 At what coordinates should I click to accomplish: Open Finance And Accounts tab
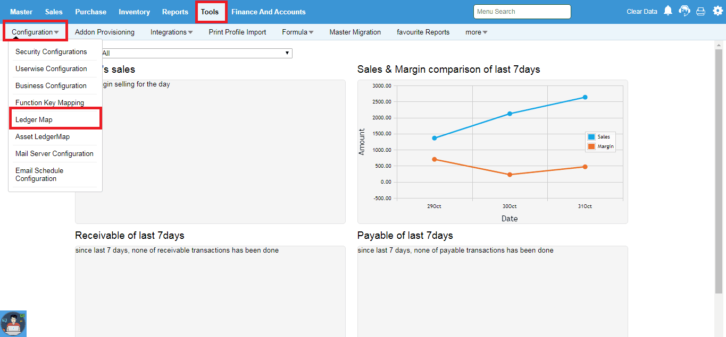click(x=268, y=12)
